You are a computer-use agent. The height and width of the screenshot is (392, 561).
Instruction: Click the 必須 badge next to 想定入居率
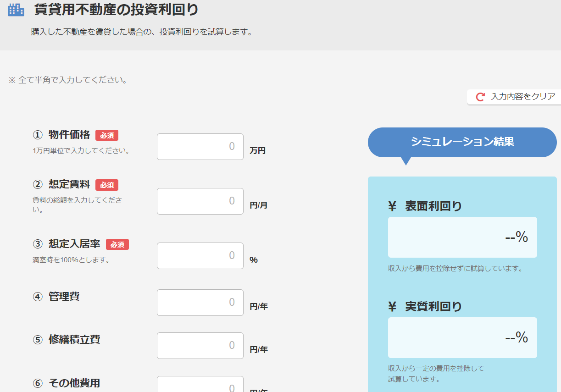pos(117,244)
